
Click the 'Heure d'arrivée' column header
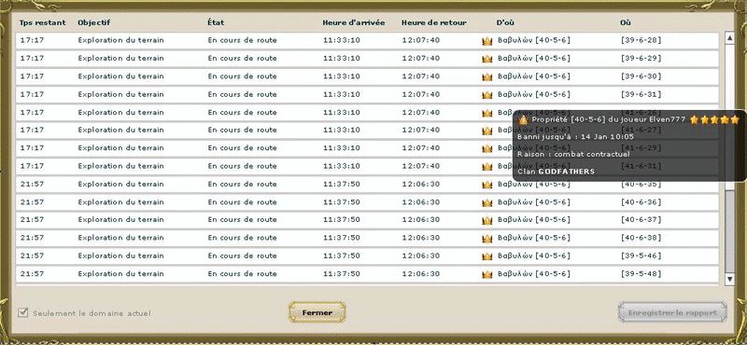pyautogui.click(x=354, y=22)
